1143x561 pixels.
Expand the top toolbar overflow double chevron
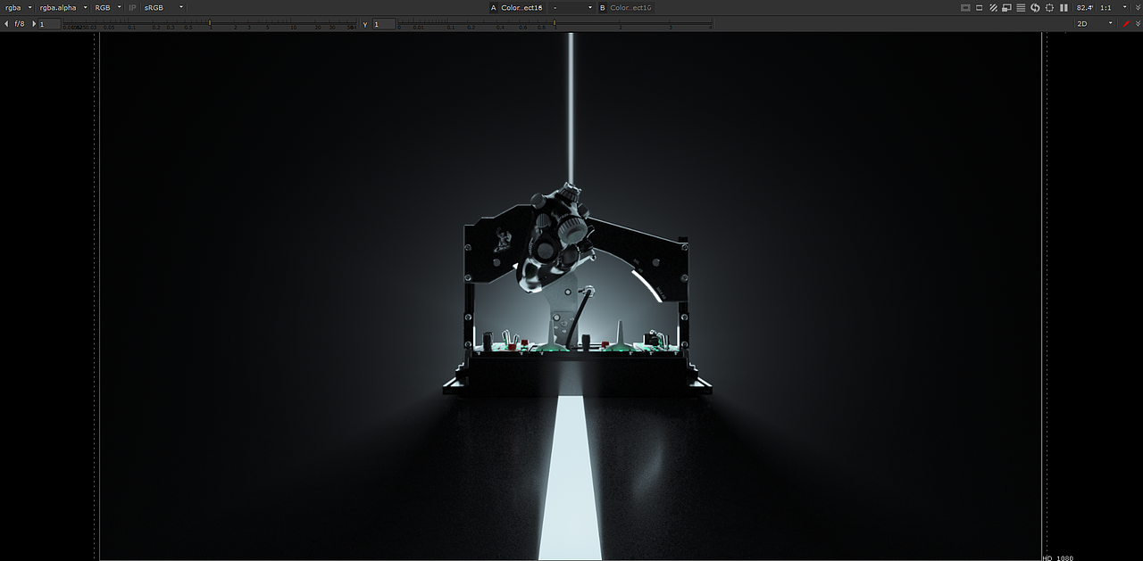click(x=1138, y=7)
